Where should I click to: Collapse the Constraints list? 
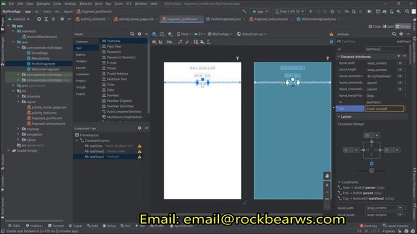pyautogui.click(x=339, y=182)
